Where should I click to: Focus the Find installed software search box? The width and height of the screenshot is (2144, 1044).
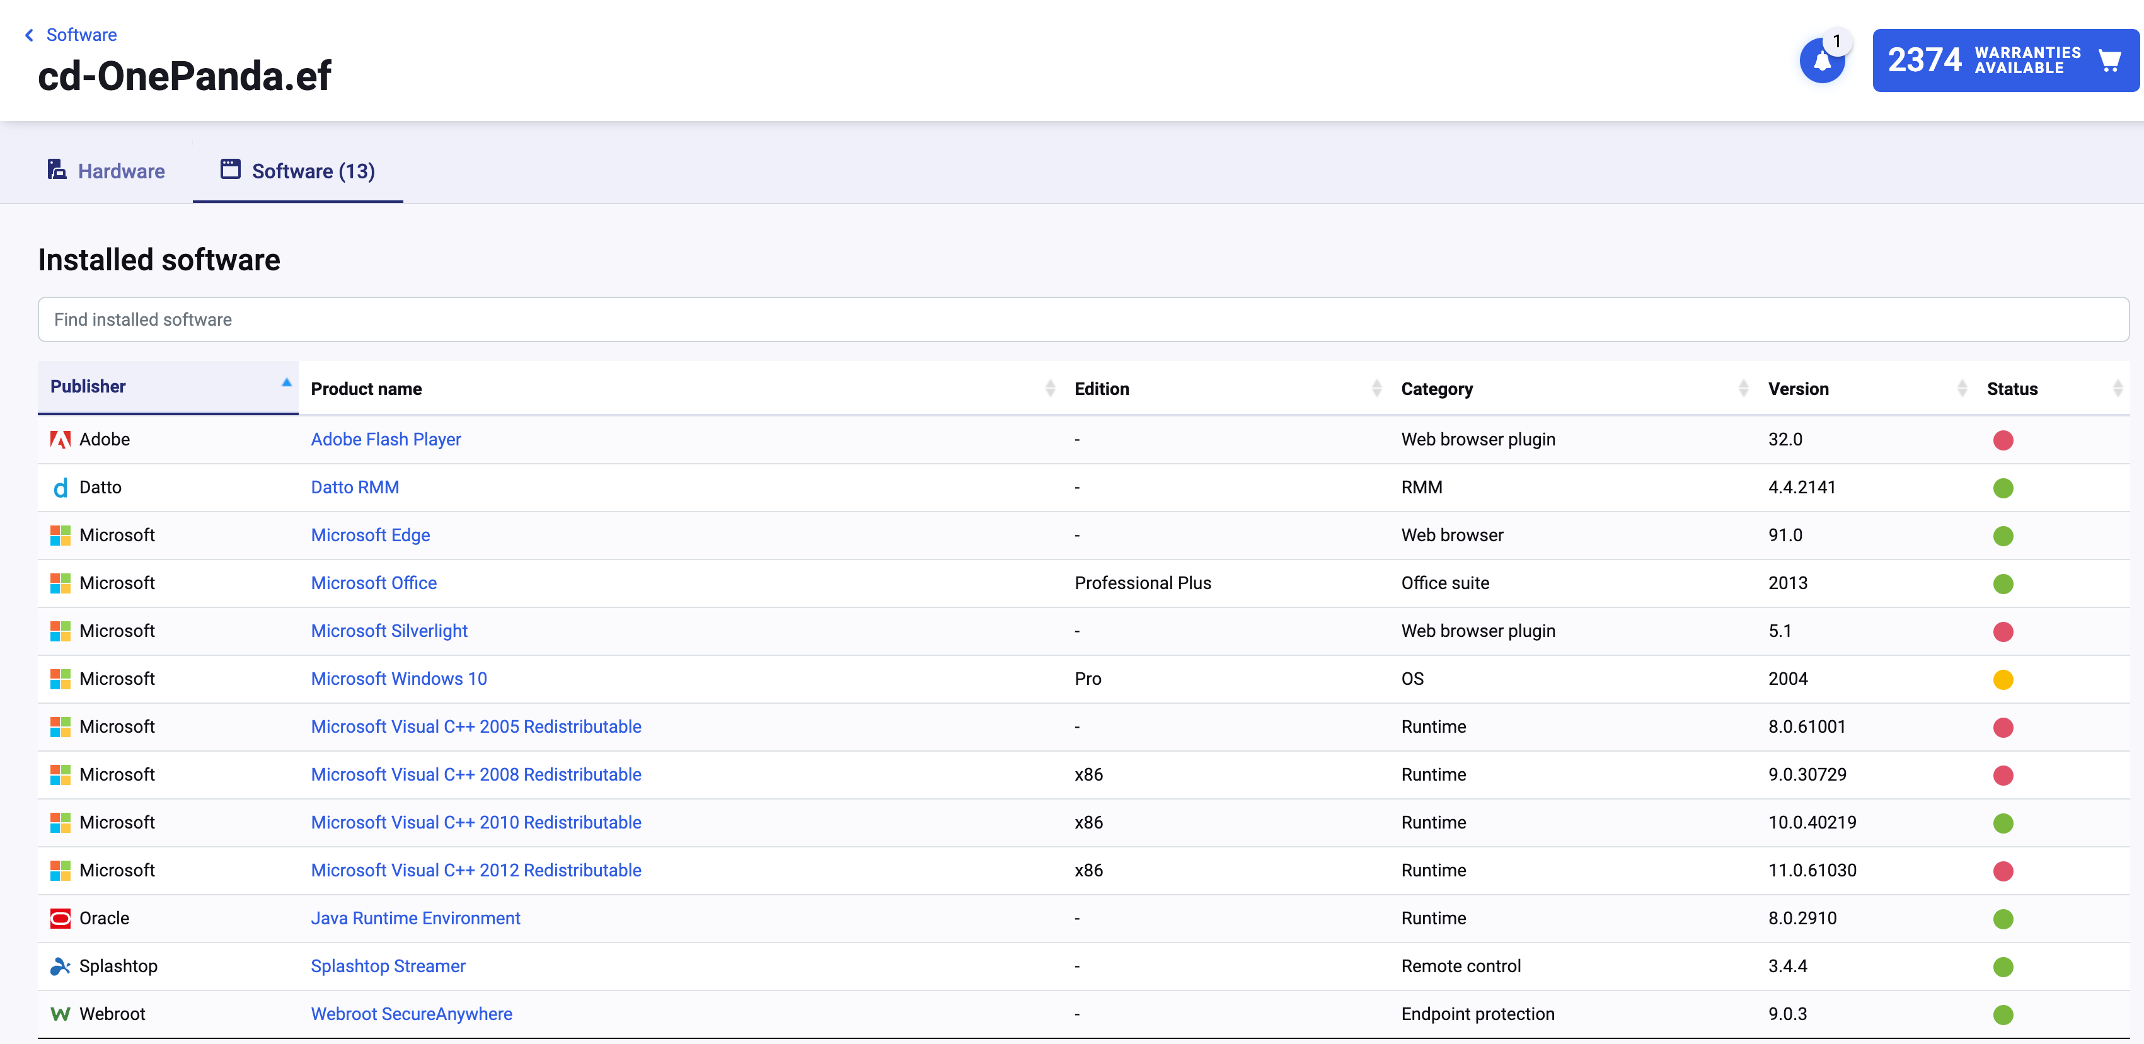coord(1083,319)
